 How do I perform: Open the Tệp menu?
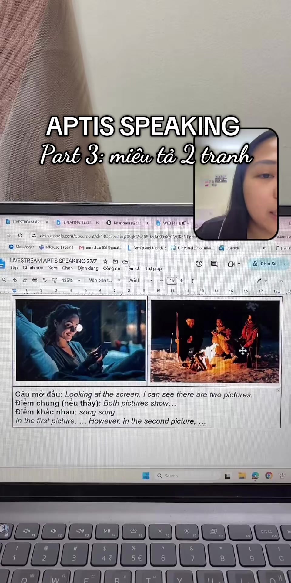14,268
